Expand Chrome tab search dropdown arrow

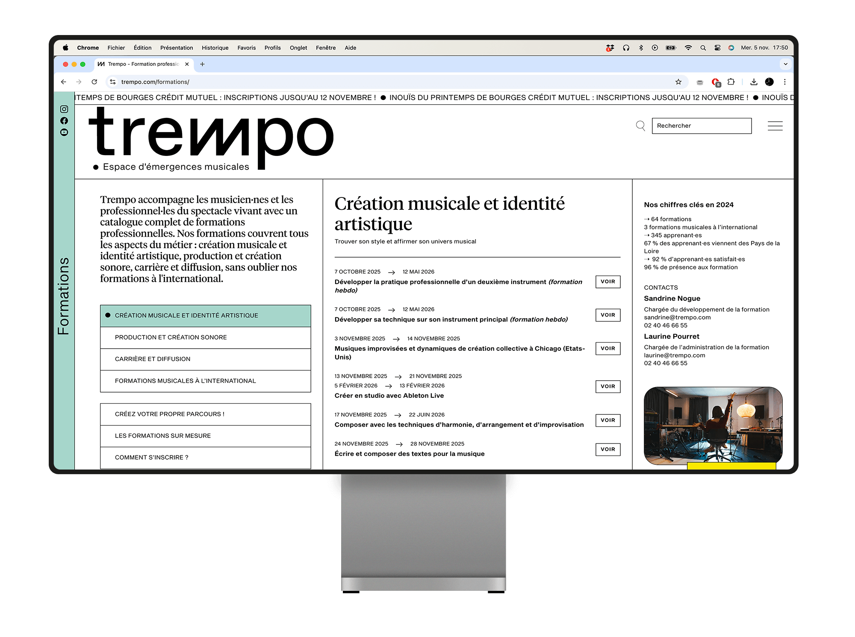(x=785, y=64)
